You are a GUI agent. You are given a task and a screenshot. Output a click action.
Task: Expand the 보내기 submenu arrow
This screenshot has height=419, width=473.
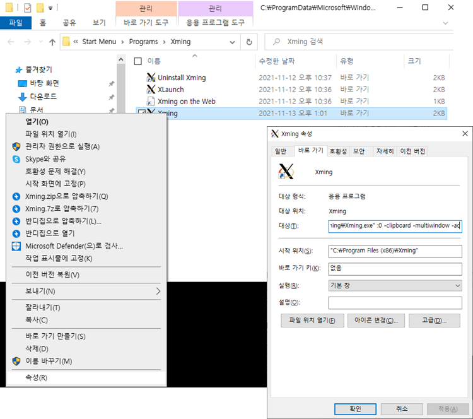[x=158, y=291]
